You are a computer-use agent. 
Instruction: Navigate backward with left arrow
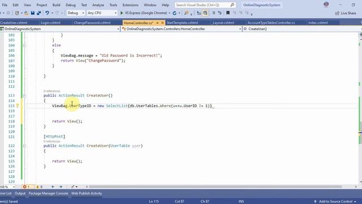coord(53,186)
